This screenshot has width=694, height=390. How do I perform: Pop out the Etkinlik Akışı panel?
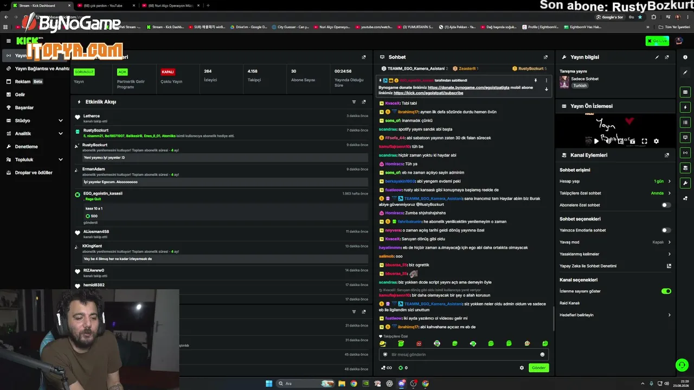click(x=364, y=102)
